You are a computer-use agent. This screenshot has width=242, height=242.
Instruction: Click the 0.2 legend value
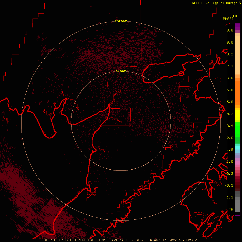(230, 174)
